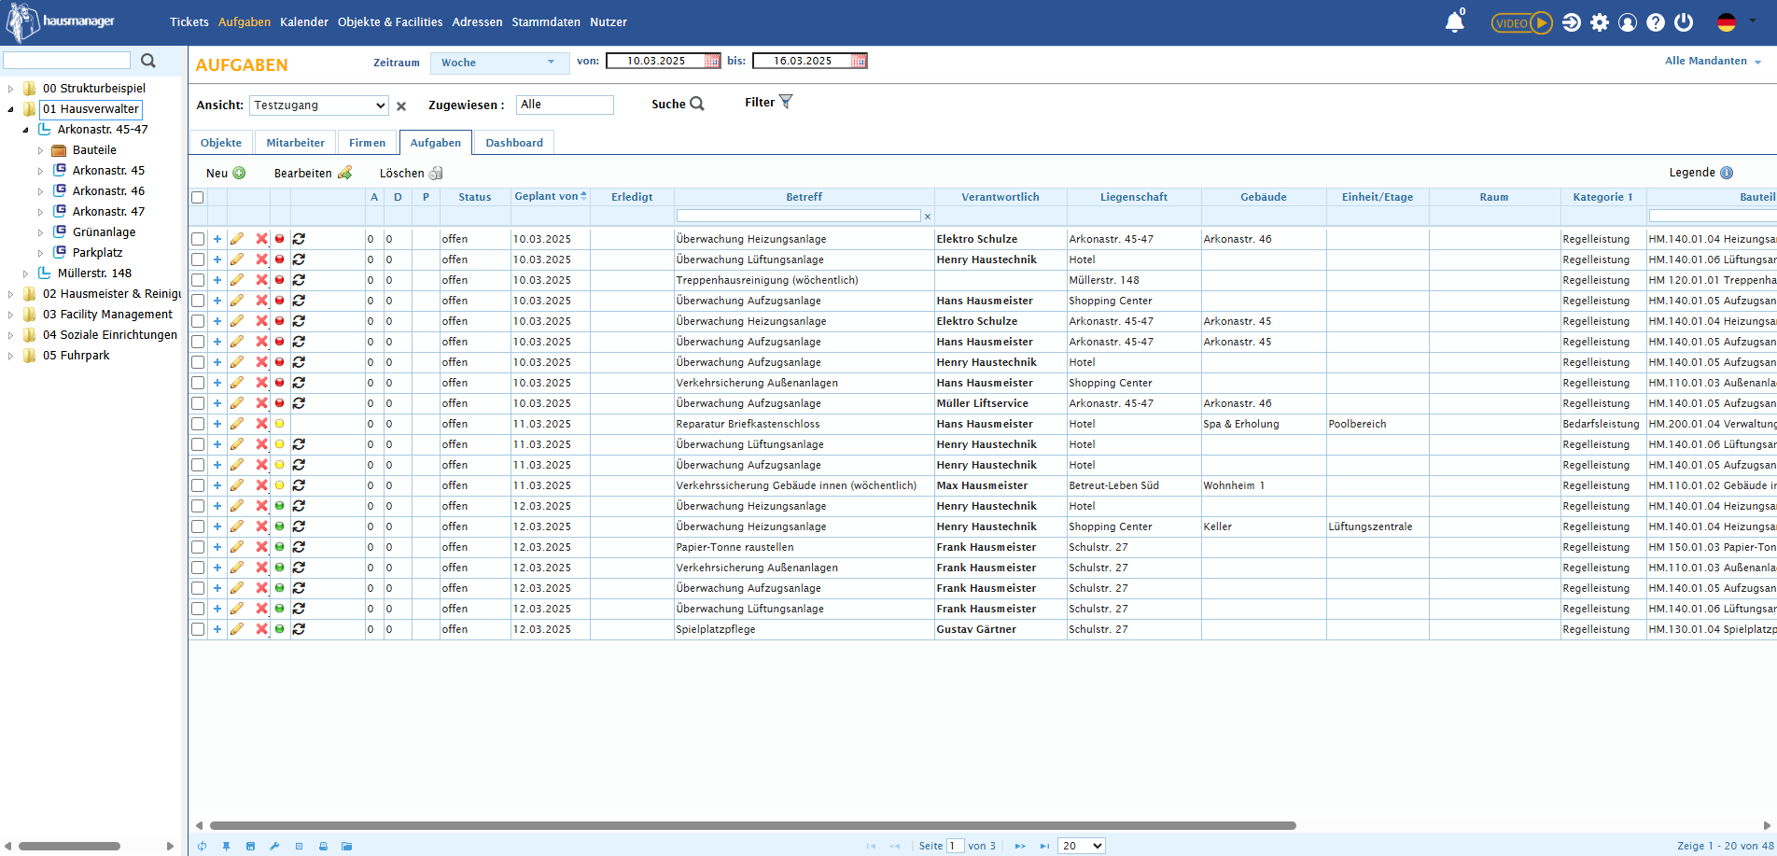The height and width of the screenshot is (856, 1777).
Task: Click the sidebar search magnifier icon
Action: pos(147,61)
